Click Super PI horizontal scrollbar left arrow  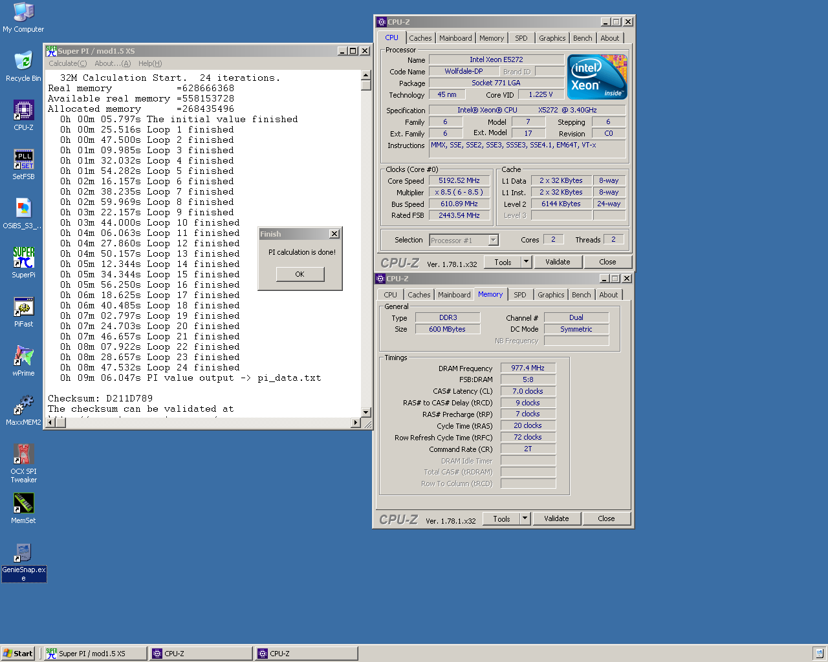[50, 423]
